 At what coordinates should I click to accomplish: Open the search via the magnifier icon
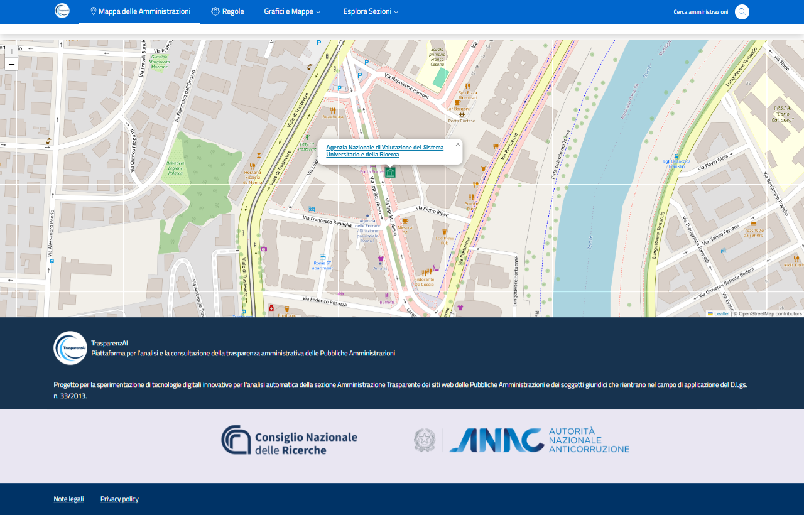click(x=742, y=12)
